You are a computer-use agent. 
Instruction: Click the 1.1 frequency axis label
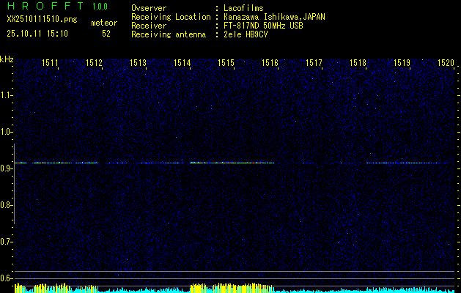(x=7, y=95)
